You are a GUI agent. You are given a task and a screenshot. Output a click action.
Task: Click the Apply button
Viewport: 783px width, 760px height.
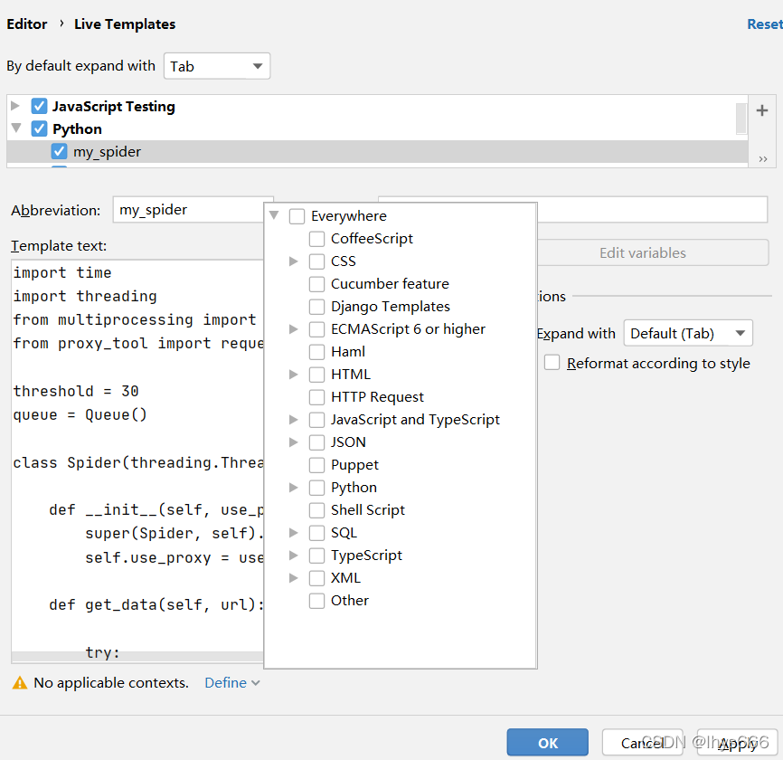[737, 743]
